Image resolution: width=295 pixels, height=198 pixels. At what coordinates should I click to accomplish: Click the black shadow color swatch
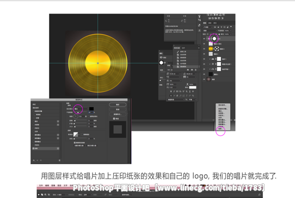tap(91, 108)
